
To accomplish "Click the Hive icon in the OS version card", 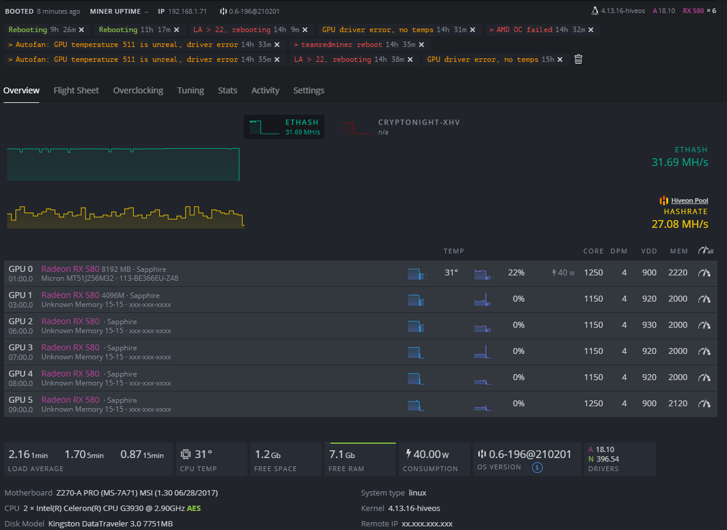I will [x=481, y=454].
